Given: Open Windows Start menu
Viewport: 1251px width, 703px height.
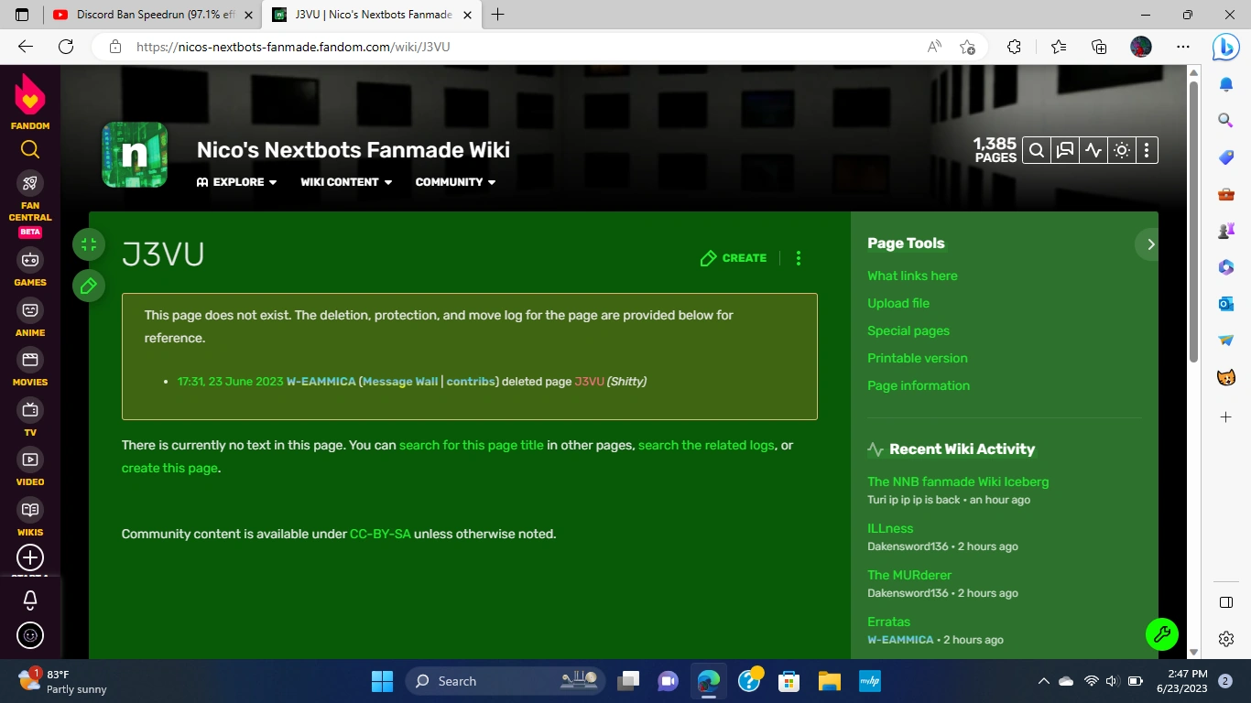Looking at the screenshot, I should [382, 681].
